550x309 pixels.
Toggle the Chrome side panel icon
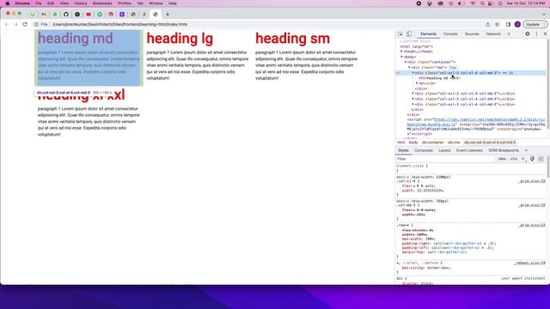click(508, 25)
